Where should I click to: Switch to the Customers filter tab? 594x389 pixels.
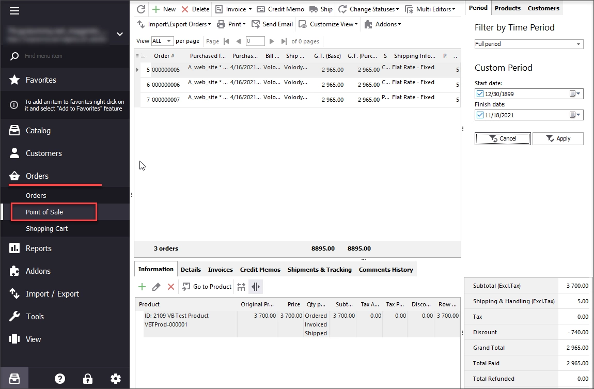543,8
